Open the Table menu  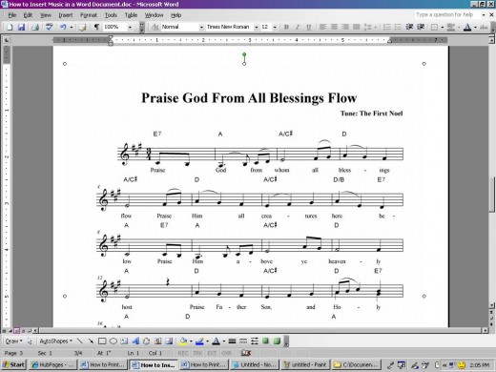point(131,15)
